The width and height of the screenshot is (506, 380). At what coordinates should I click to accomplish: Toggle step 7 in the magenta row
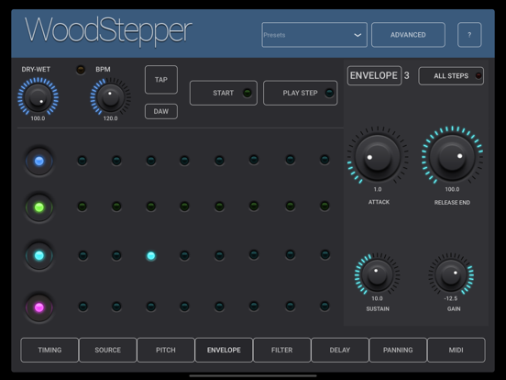coord(290,306)
